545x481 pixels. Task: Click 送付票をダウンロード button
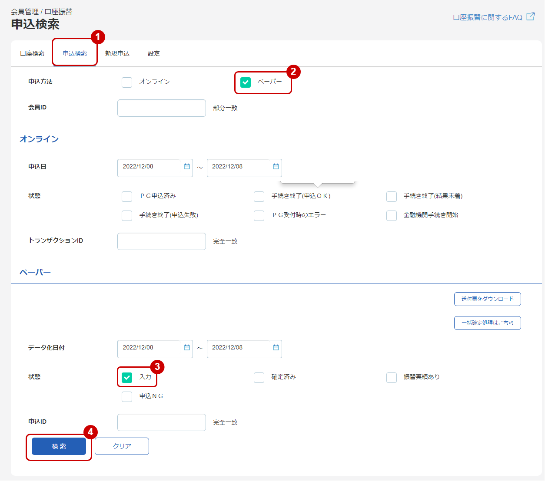[x=487, y=299]
